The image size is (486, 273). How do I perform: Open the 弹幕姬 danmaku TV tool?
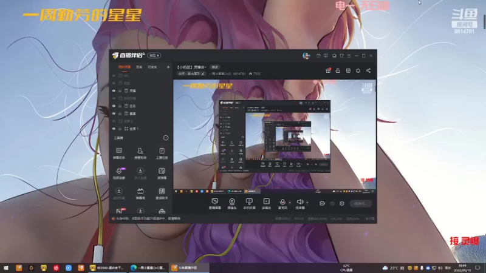click(x=140, y=194)
